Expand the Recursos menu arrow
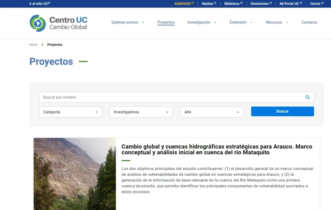Image resolution: width=331 pixels, height=210 pixels. pyautogui.click(x=287, y=23)
